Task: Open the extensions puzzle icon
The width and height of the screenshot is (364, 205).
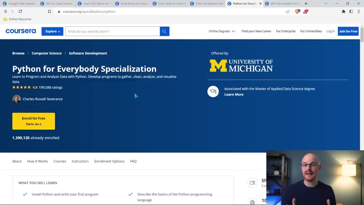Action: click(344, 11)
